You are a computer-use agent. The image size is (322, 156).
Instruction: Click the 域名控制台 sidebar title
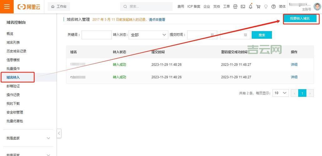point(16,22)
